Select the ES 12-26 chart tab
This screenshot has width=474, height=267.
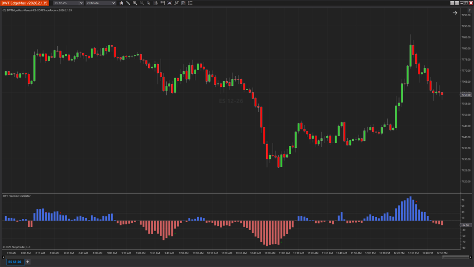(15, 262)
